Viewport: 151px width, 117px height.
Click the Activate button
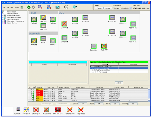tap(119, 83)
